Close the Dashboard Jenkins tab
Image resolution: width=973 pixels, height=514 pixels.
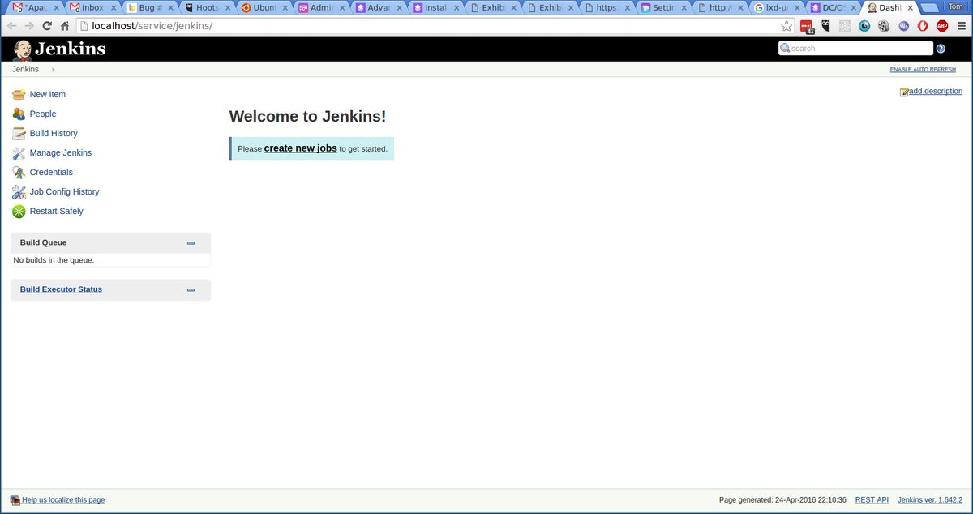911,8
